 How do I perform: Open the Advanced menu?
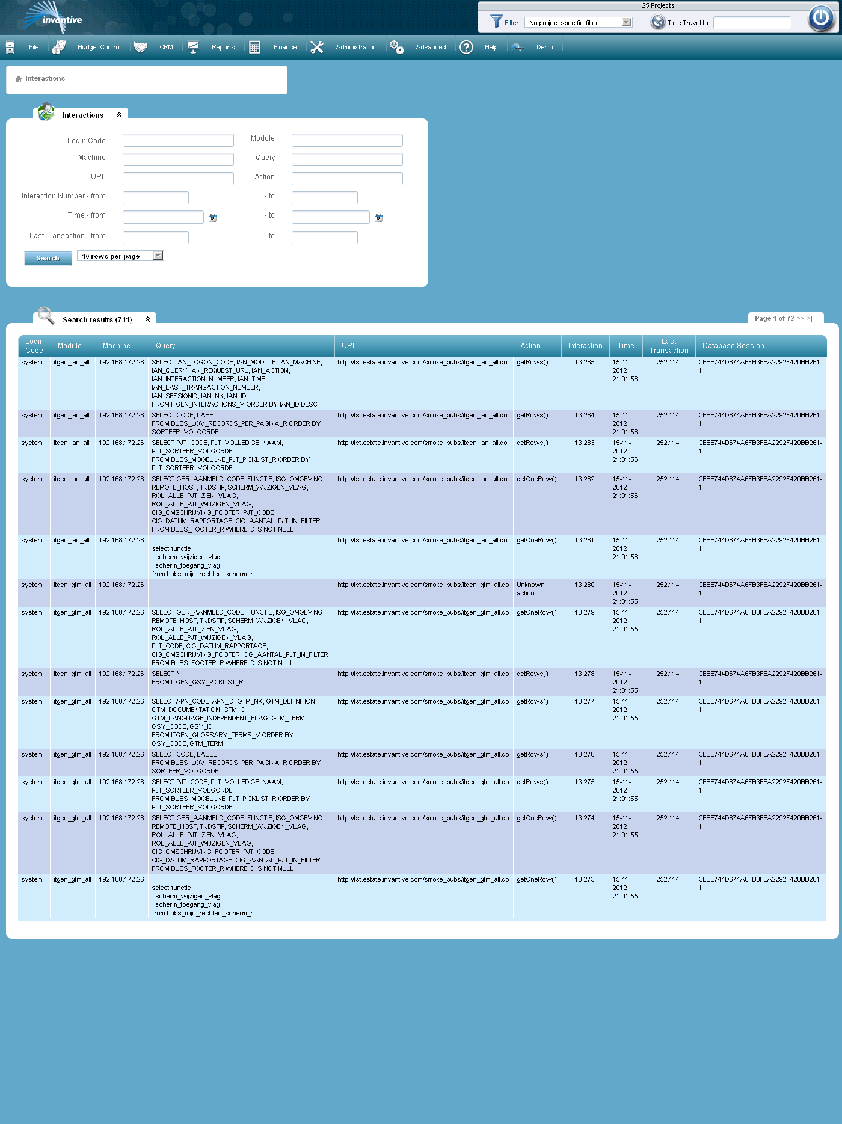(x=431, y=48)
